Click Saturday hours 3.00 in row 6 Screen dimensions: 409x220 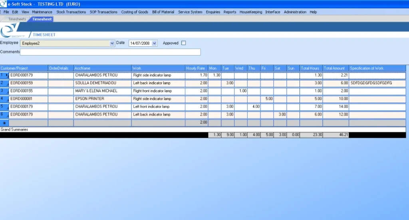[280, 115]
